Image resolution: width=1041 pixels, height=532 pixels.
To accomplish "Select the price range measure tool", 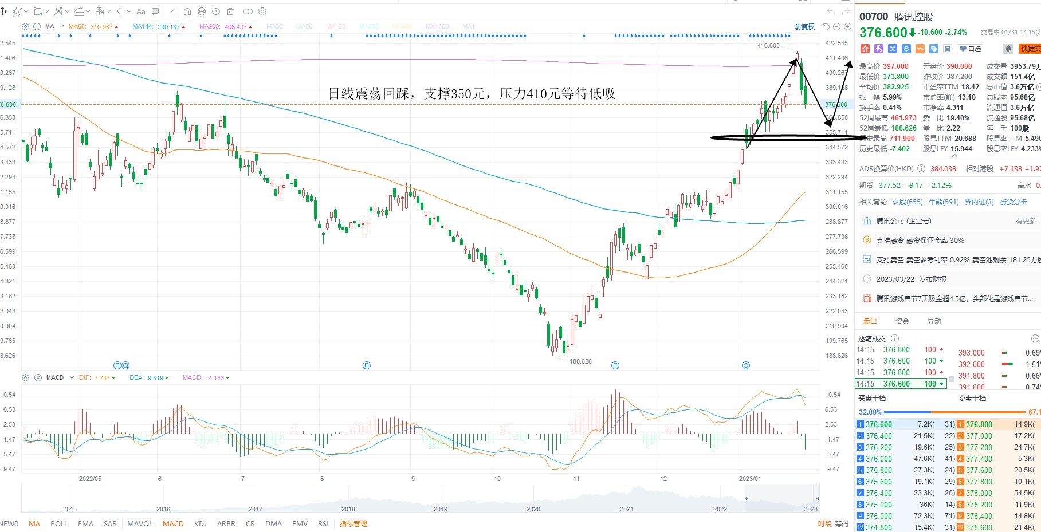I will click(x=100, y=11).
